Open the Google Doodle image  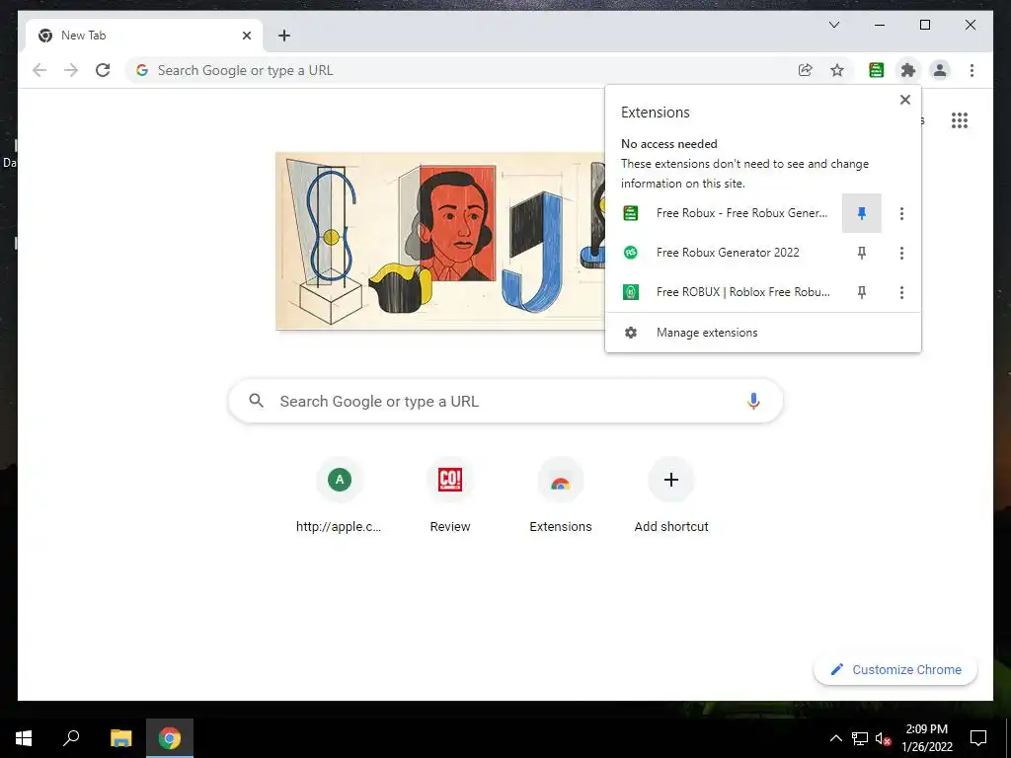tap(440, 241)
